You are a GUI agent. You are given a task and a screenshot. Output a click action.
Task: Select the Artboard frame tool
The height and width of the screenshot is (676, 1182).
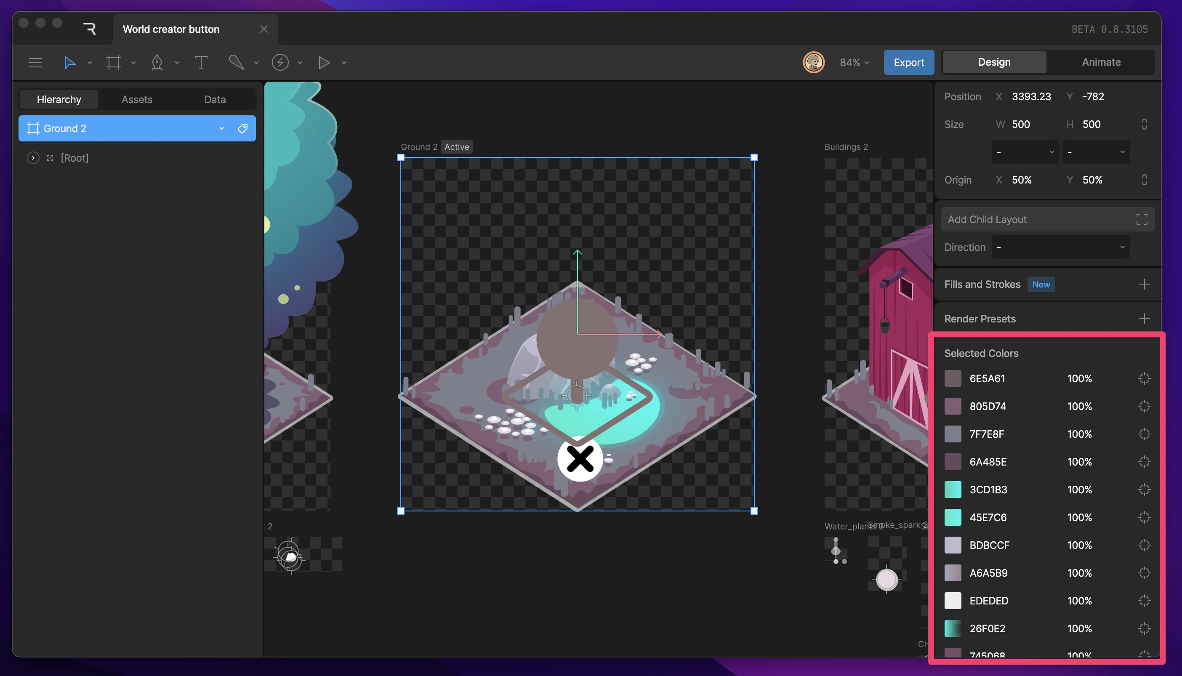coord(113,62)
